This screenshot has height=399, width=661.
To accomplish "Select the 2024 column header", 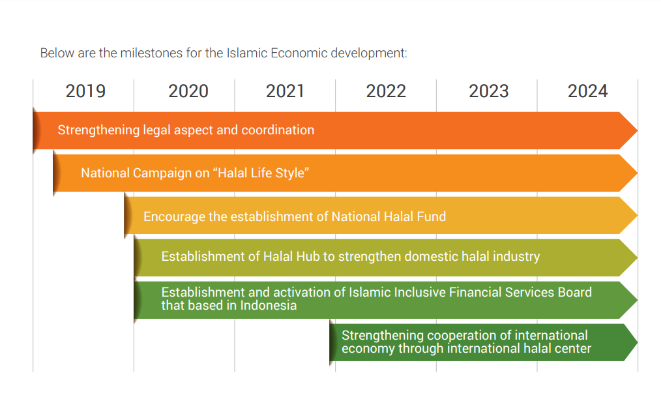I will 586,91.
